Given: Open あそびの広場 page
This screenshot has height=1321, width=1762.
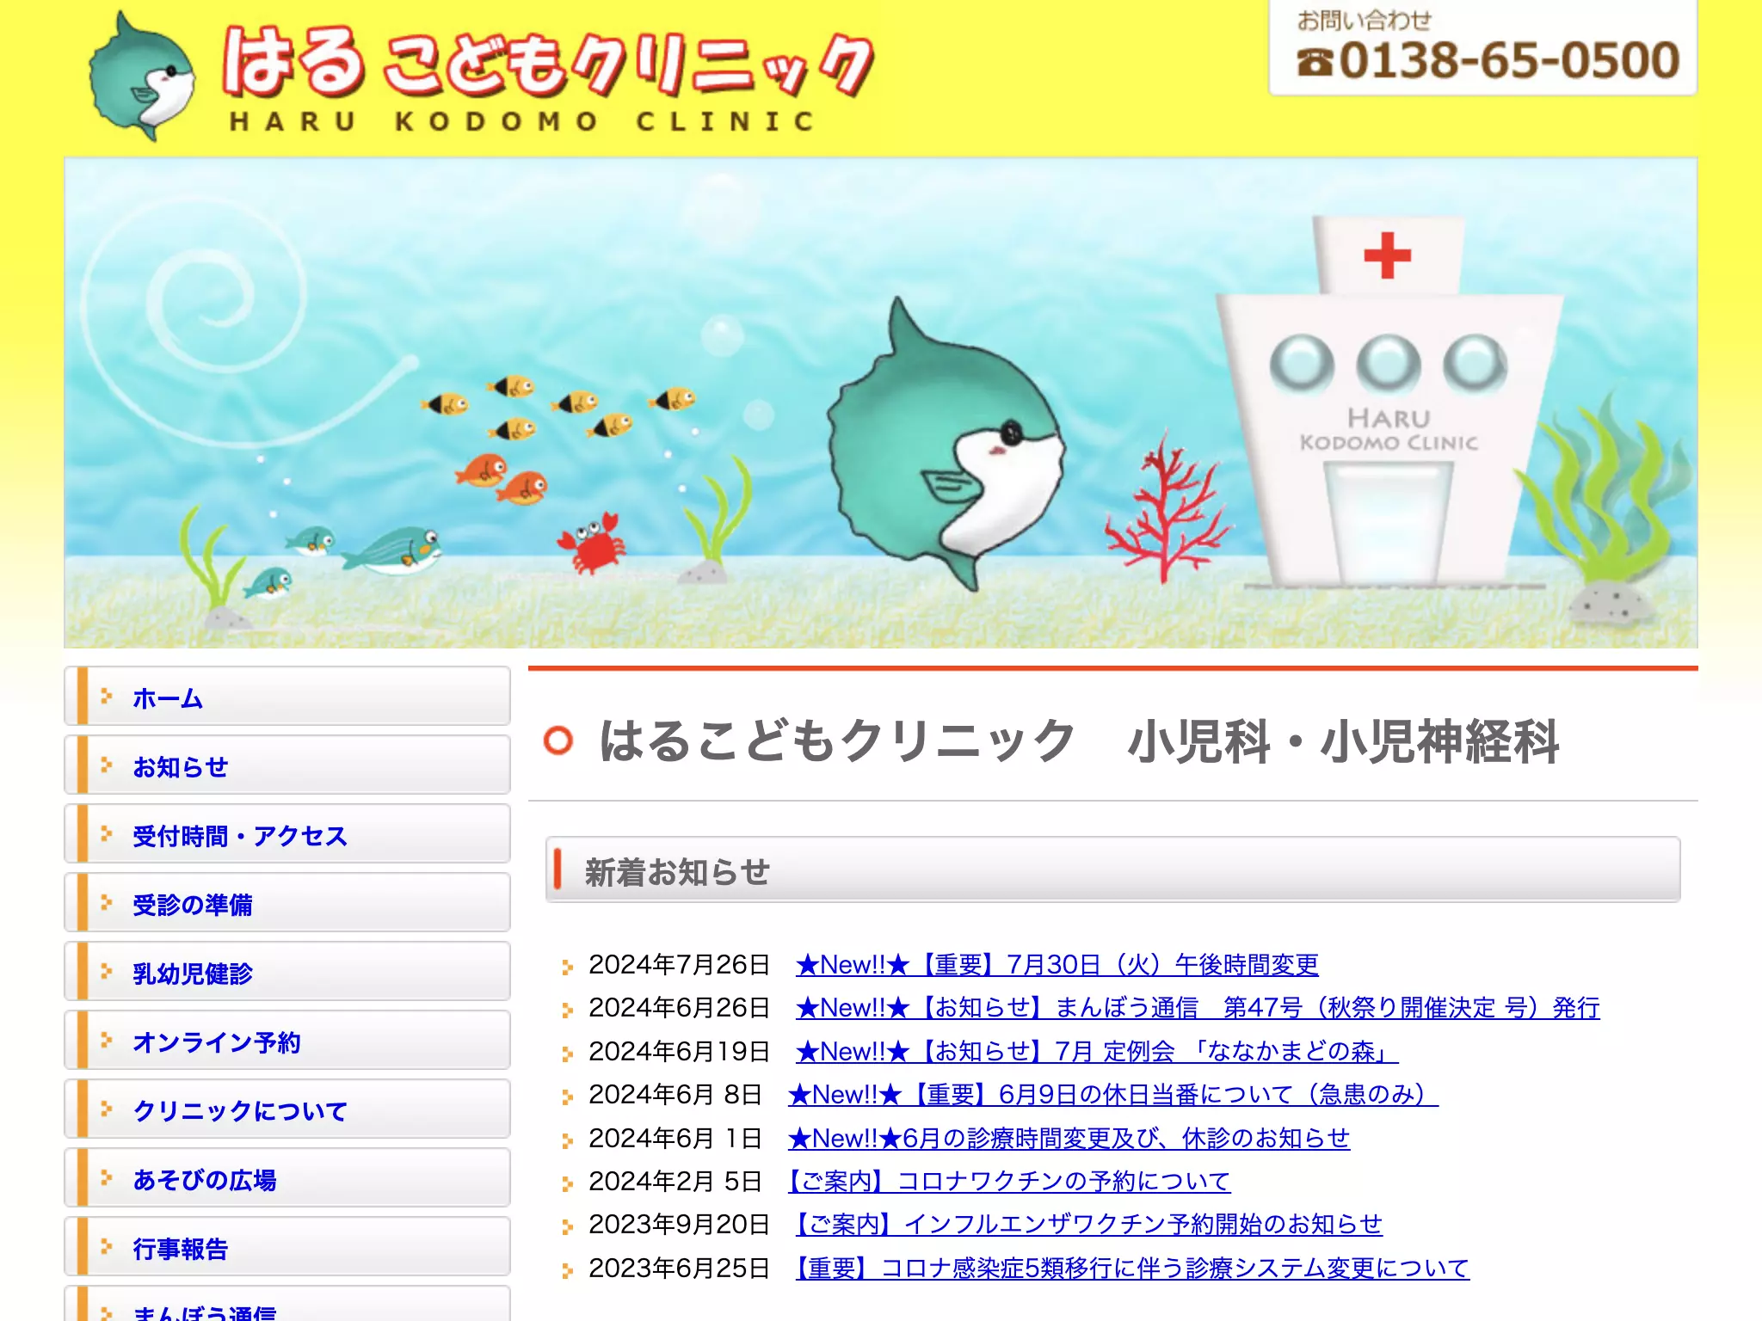Looking at the screenshot, I should point(287,1179).
